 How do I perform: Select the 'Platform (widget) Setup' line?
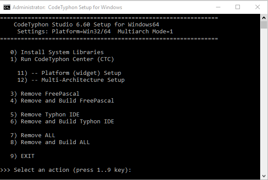[x=69, y=73]
